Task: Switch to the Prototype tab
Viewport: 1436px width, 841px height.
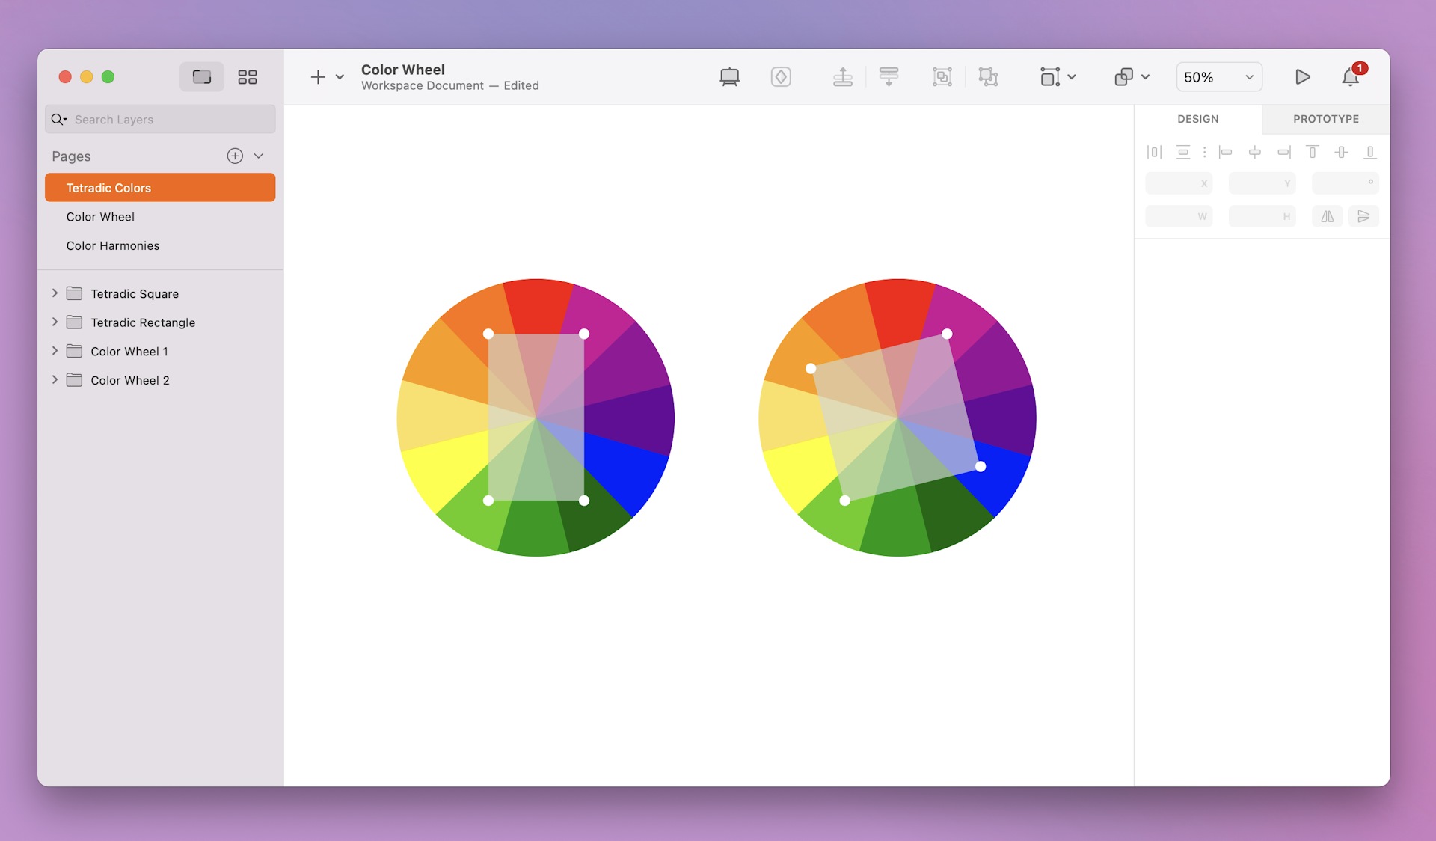Action: (1325, 118)
